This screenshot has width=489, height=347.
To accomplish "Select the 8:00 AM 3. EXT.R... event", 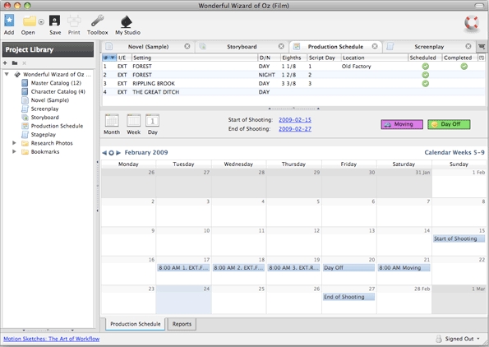I will click(293, 268).
